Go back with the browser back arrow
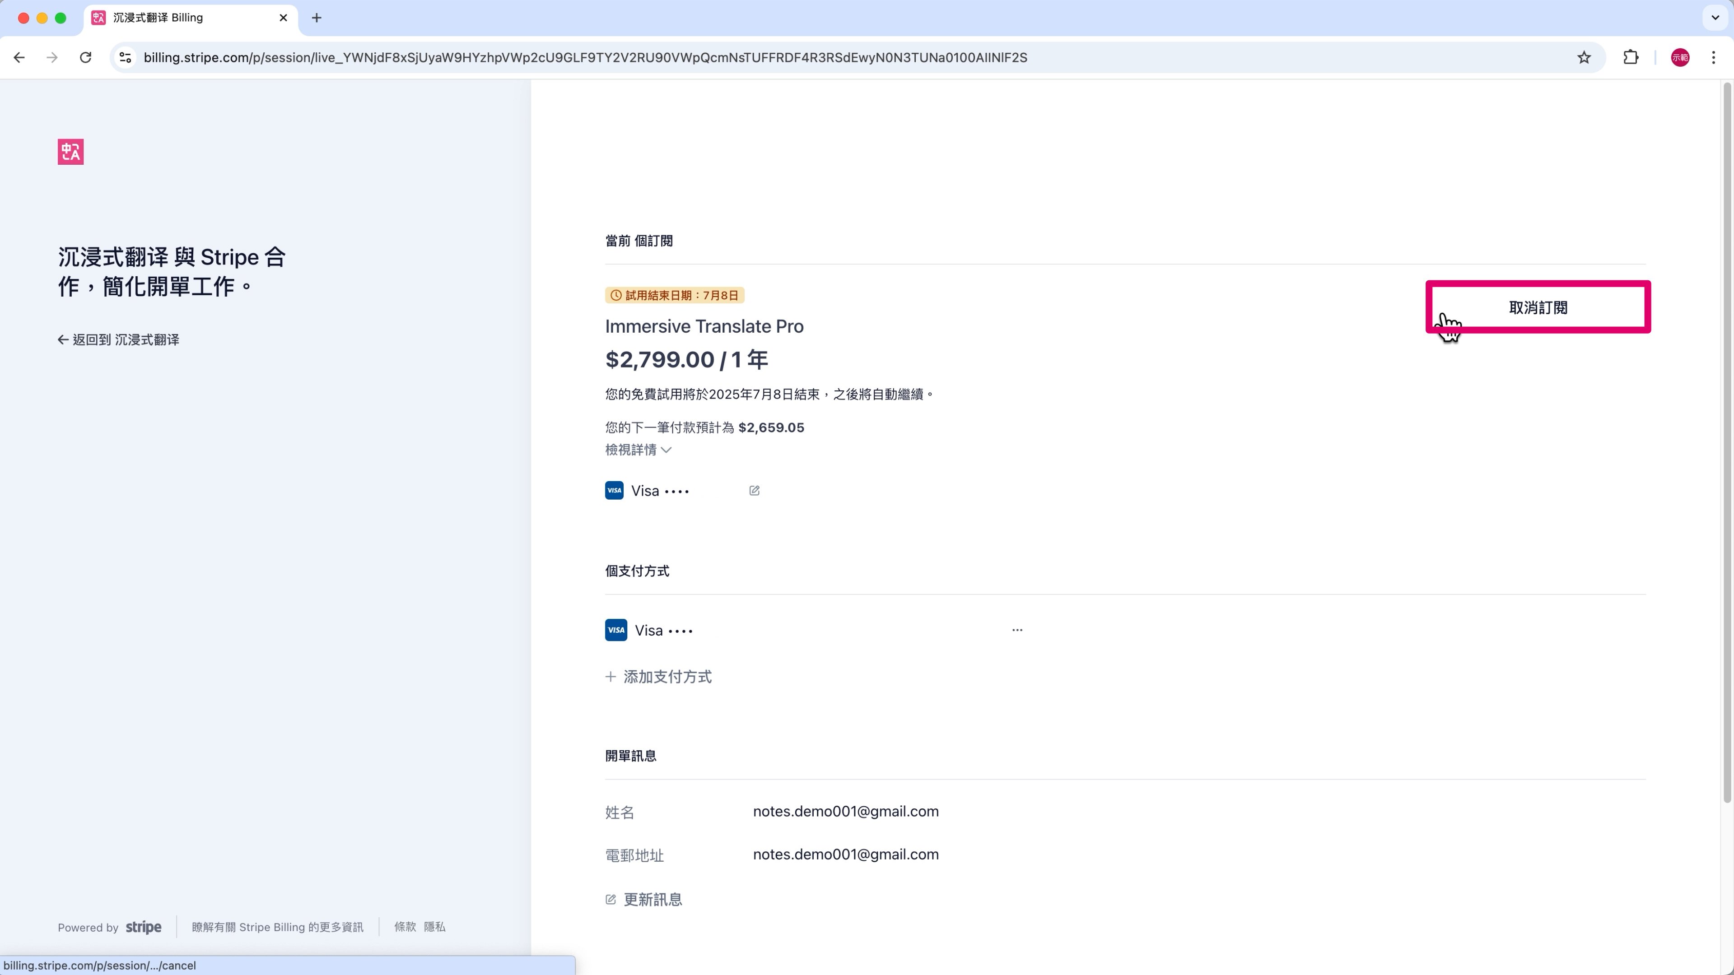 point(19,58)
